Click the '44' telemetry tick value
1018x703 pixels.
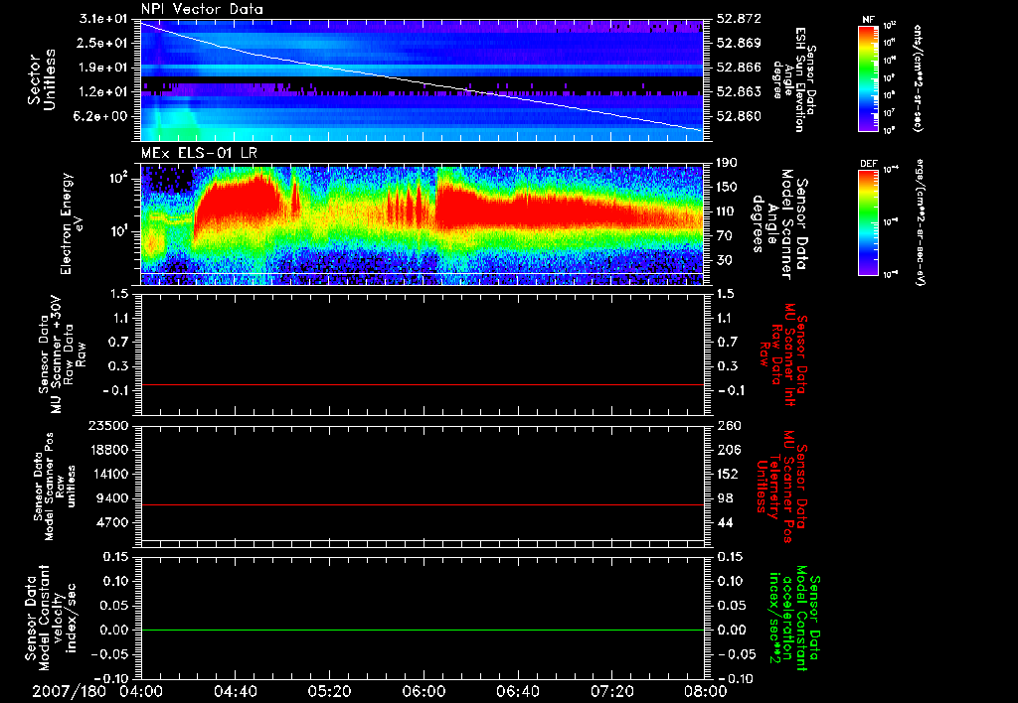[x=725, y=522]
